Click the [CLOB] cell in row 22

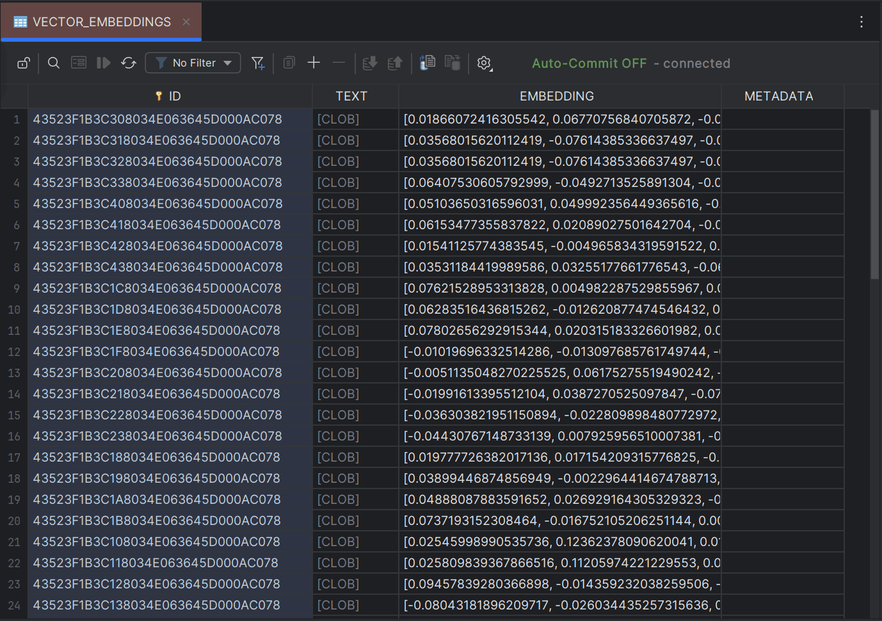(356, 563)
